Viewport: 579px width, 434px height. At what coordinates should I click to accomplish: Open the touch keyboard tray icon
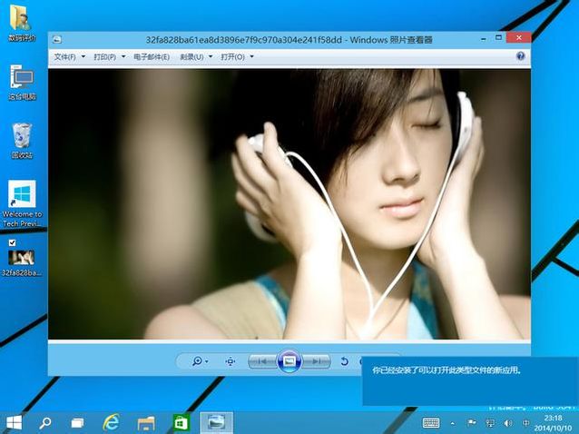click(431, 423)
